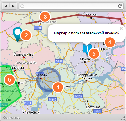Click orange callout number 5
Image resolution: width=126 pixels, height=121 pixels.
(94, 54)
